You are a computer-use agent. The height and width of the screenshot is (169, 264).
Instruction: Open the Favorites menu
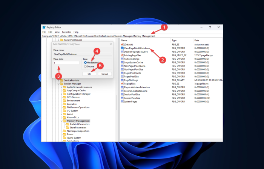66,32
